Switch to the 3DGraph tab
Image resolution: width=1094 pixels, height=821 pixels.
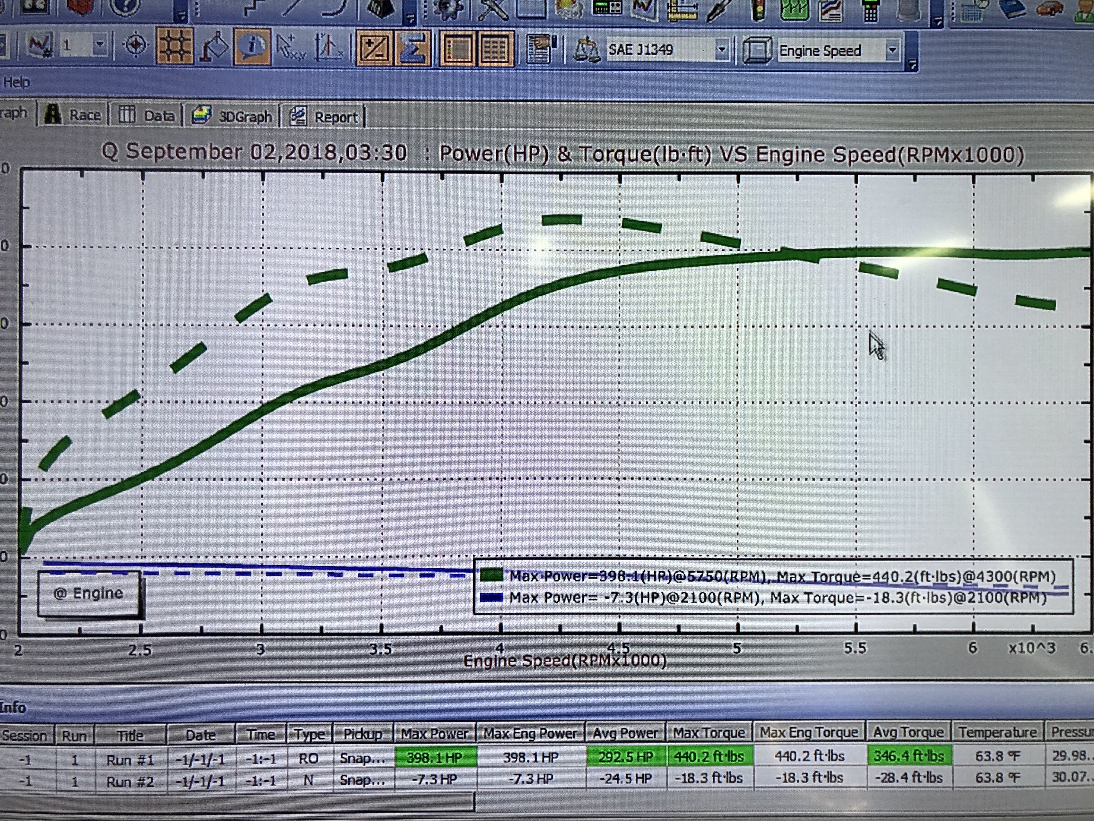point(232,116)
